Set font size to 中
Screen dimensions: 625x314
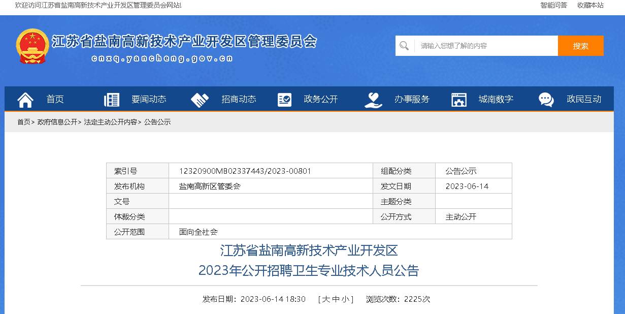(336, 299)
